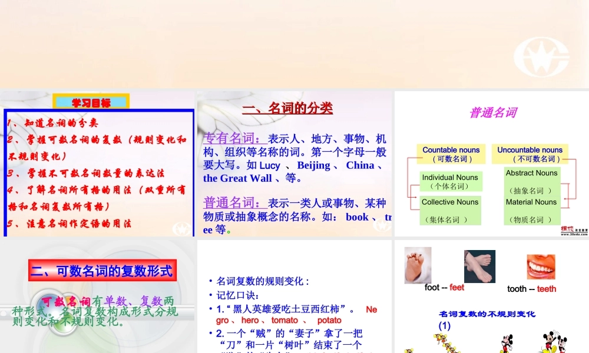Viewport: 589px width, 353px height.
Task: Click the two feet picture
Action: pyautogui.click(x=479, y=267)
